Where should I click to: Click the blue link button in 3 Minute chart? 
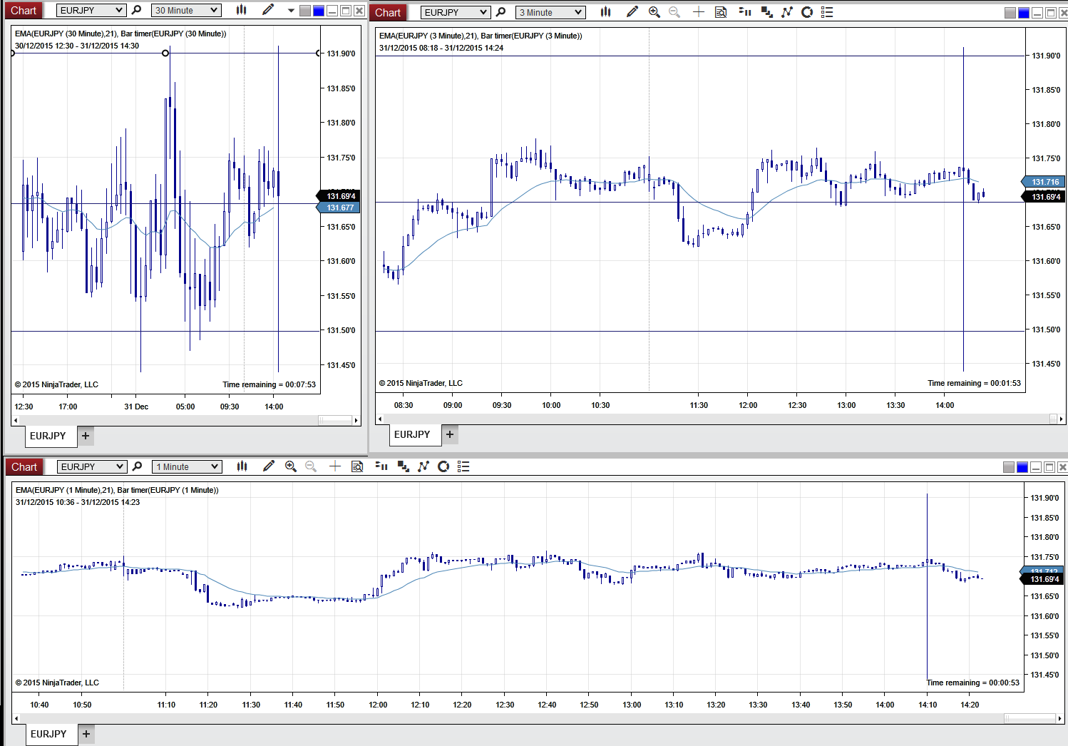click(1024, 13)
